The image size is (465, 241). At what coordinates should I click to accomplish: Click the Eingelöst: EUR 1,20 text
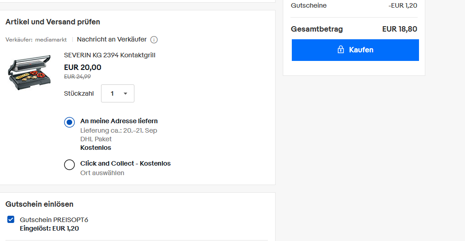tap(49, 228)
